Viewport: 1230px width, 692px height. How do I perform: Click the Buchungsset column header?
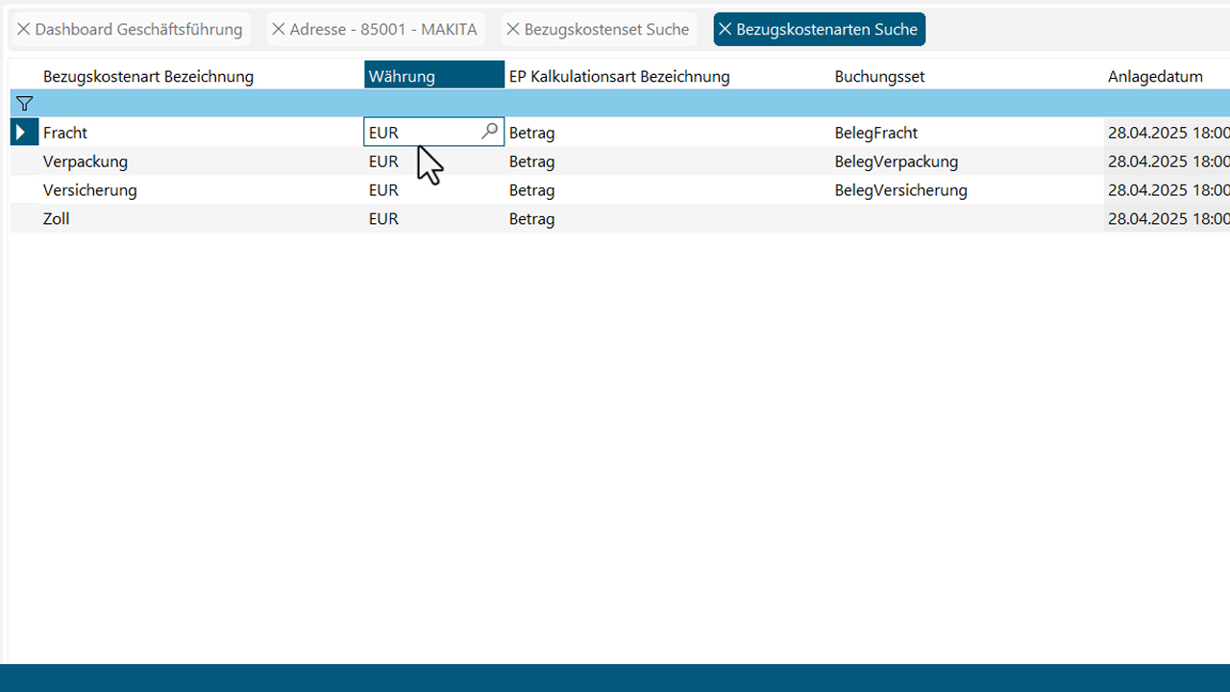tap(879, 76)
